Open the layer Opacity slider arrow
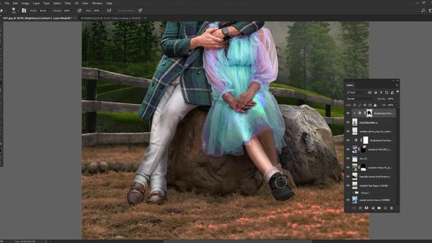 click(397, 99)
